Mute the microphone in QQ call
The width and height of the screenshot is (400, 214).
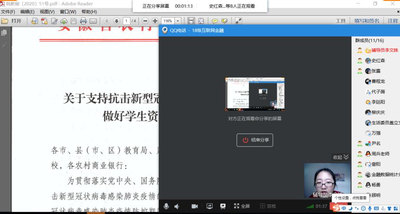166,206
